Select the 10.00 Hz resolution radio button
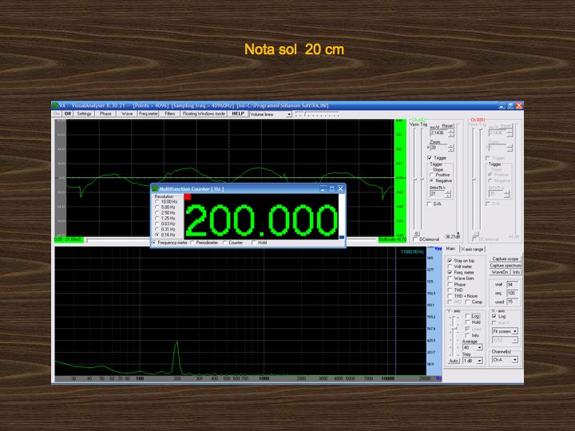575x431 pixels. pos(157,201)
